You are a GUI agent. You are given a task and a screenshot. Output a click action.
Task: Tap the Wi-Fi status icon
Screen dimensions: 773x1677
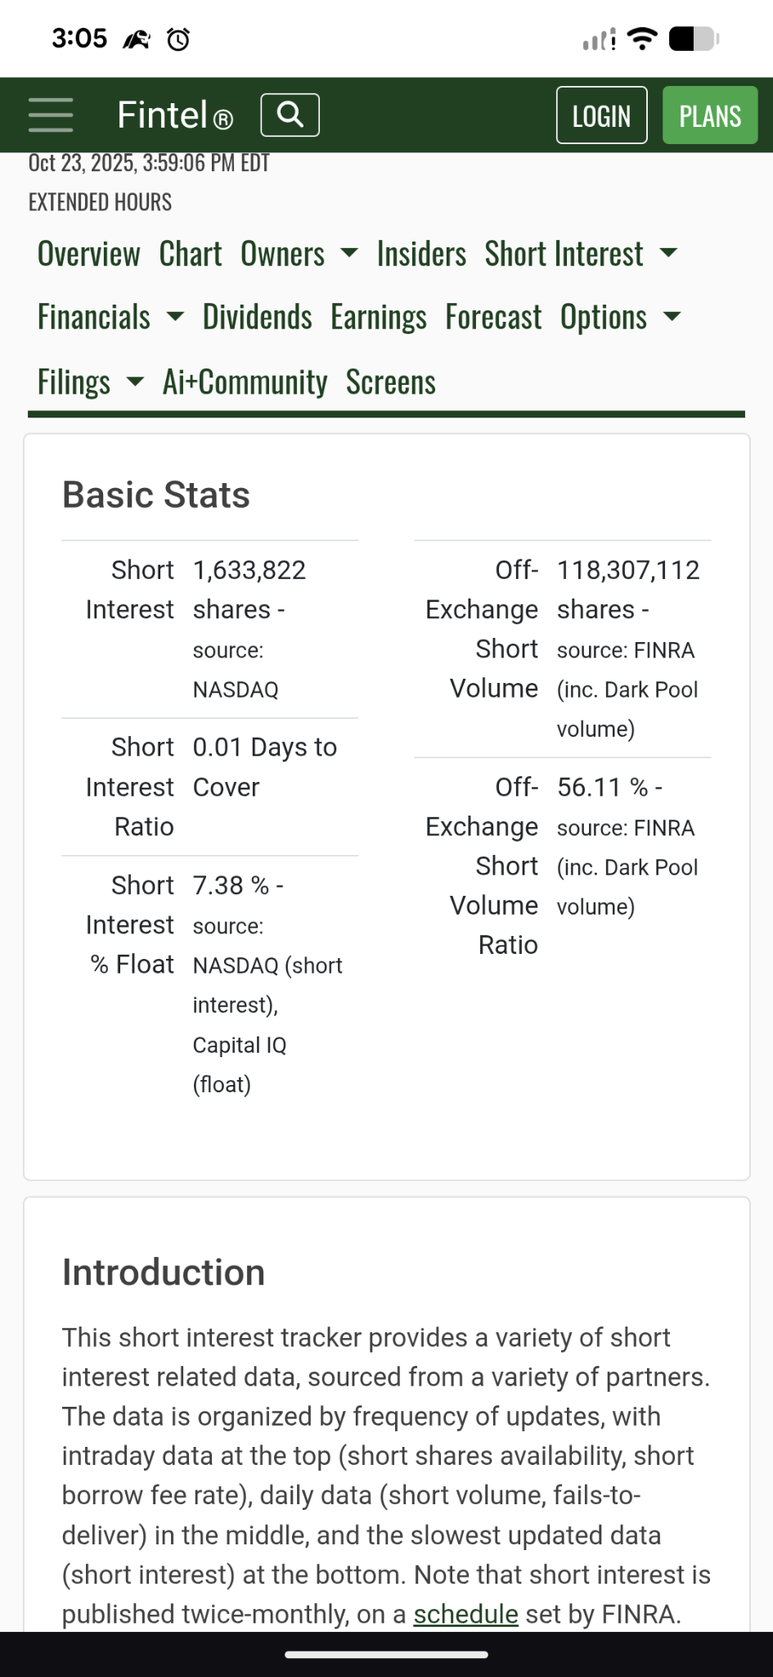tap(642, 38)
